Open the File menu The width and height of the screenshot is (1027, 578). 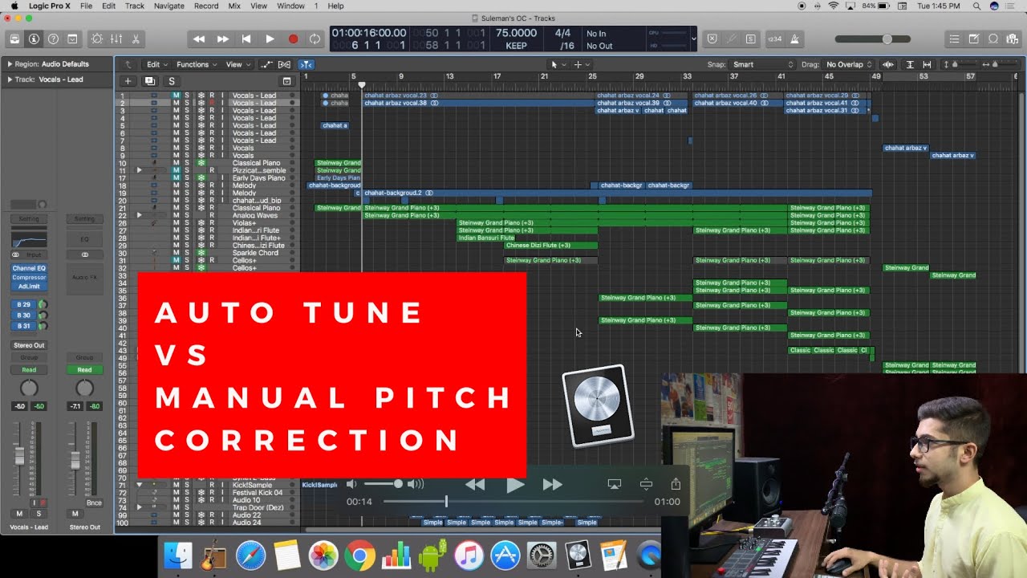point(86,6)
